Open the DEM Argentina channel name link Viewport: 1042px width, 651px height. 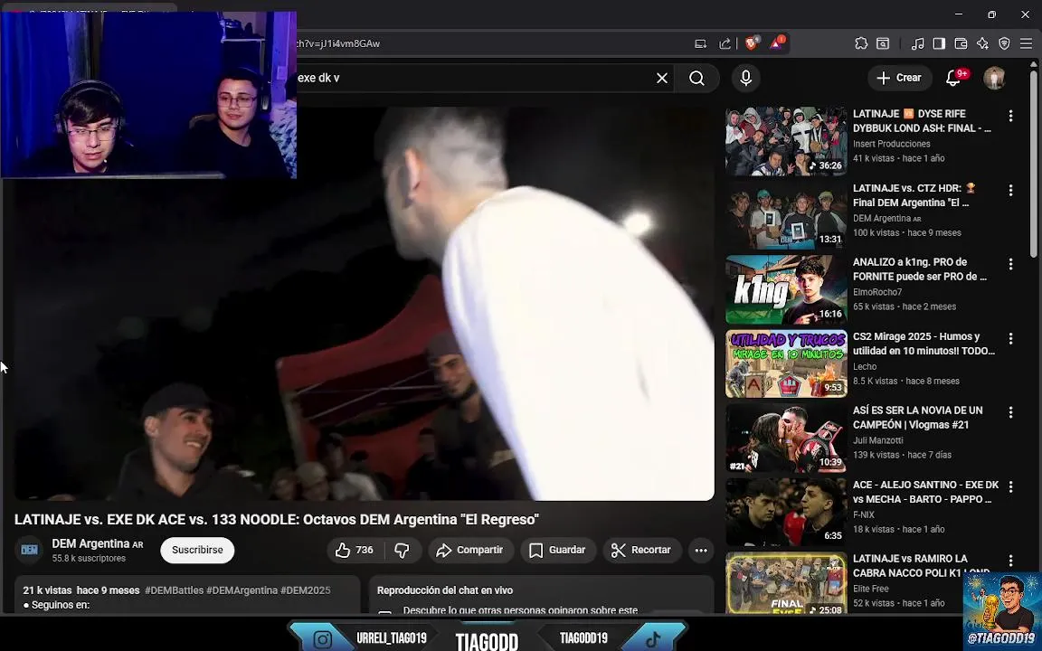(90, 543)
